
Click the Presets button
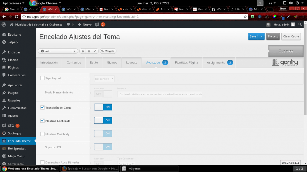[x=273, y=36]
